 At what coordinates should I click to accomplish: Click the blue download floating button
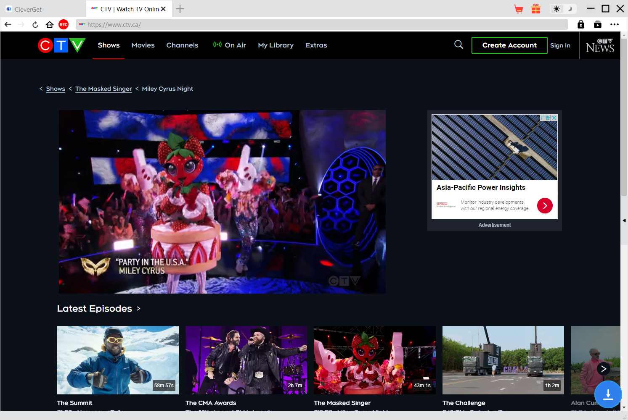(608, 394)
